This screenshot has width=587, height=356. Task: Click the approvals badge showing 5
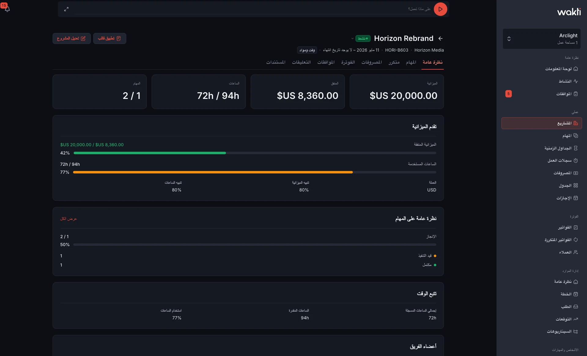click(508, 94)
